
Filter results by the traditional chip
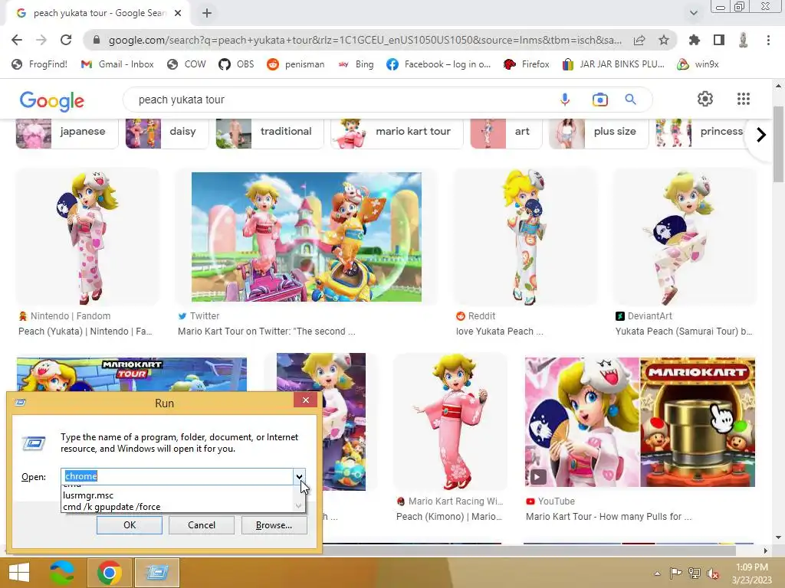(x=269, y=132)
